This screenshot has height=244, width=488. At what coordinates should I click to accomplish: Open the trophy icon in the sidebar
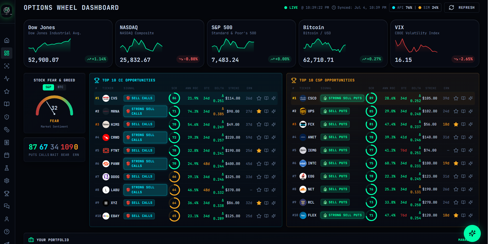click(7, 193)
